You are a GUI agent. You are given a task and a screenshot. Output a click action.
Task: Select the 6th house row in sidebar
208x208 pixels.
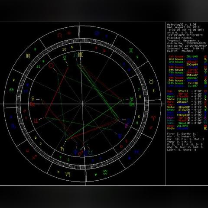tap(183, 70)
